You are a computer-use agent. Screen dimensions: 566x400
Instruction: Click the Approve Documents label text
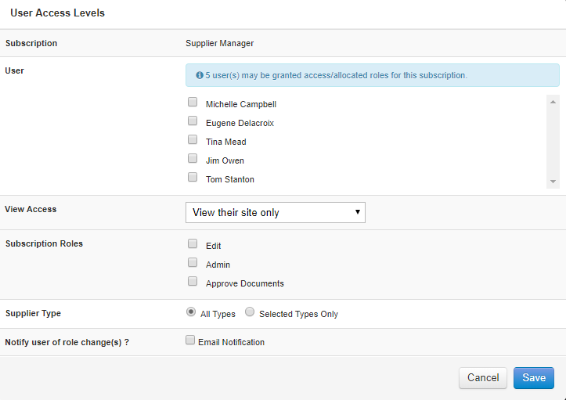pos(244,283)
